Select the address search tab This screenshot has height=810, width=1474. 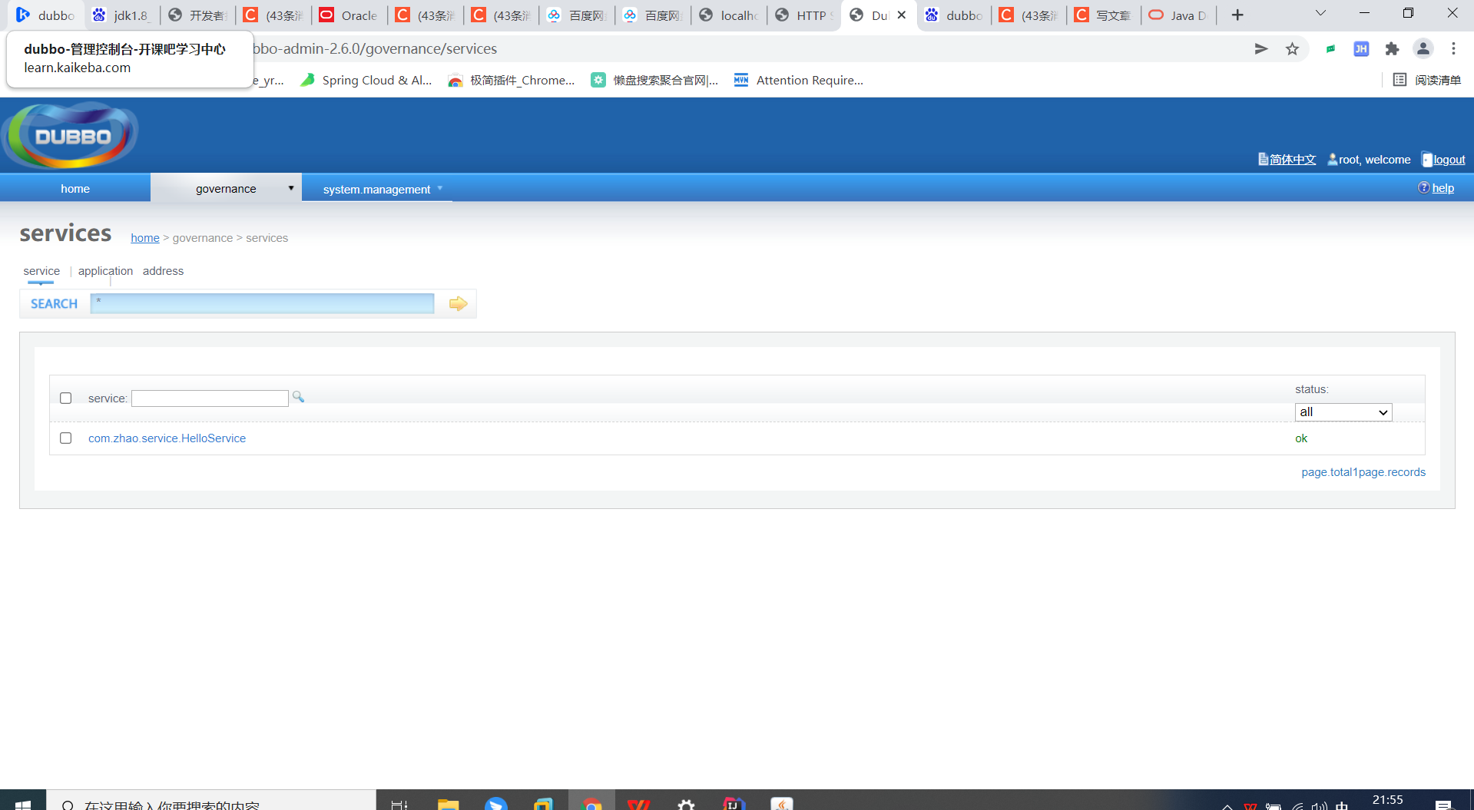click(x=163, y=271)
